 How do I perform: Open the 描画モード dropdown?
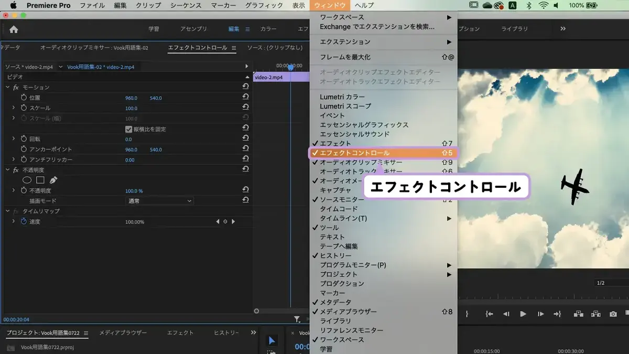tap(160, 201)
